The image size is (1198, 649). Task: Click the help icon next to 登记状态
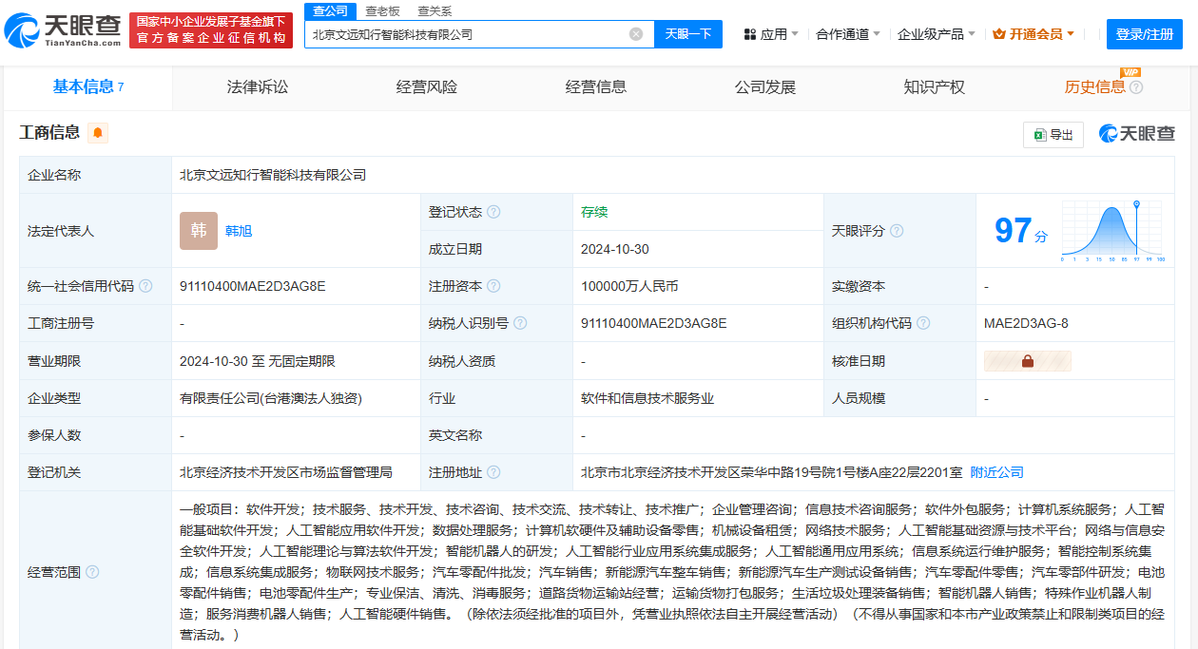pos(493,212)
